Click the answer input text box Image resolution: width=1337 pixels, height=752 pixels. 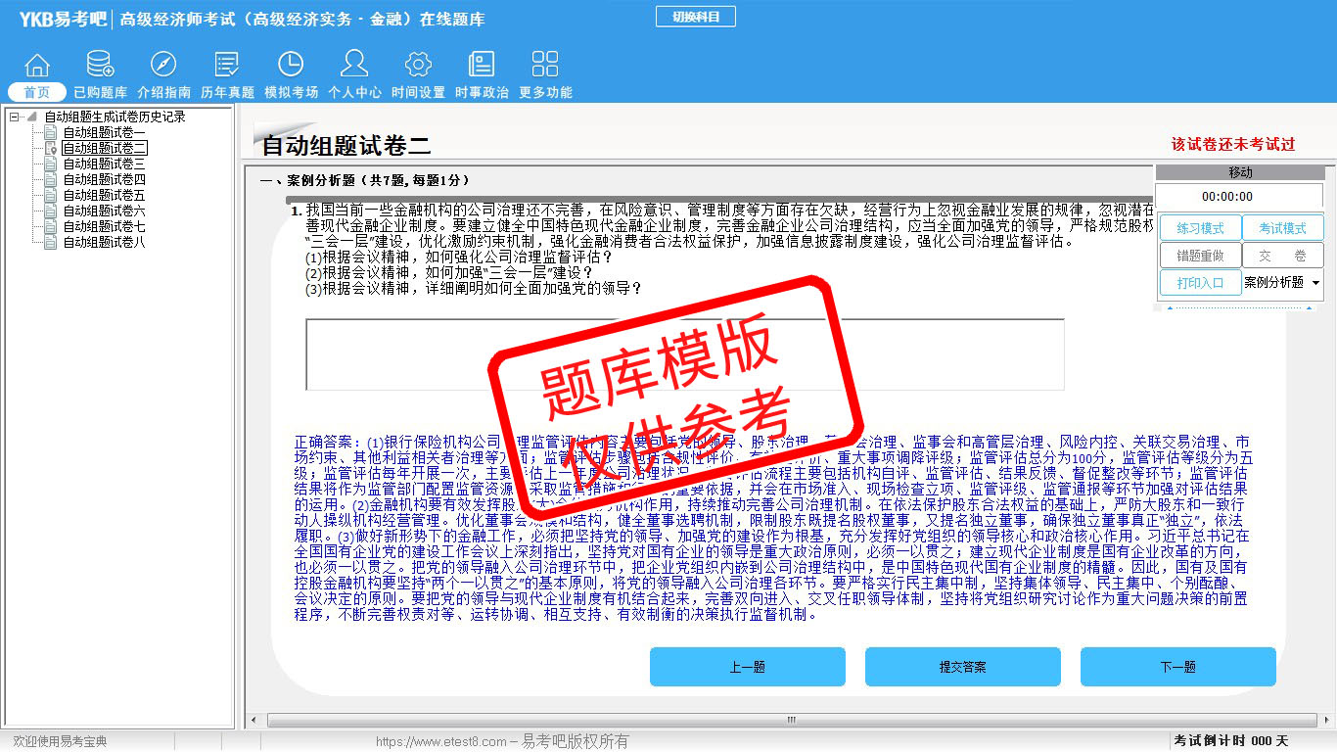(684, 354)
